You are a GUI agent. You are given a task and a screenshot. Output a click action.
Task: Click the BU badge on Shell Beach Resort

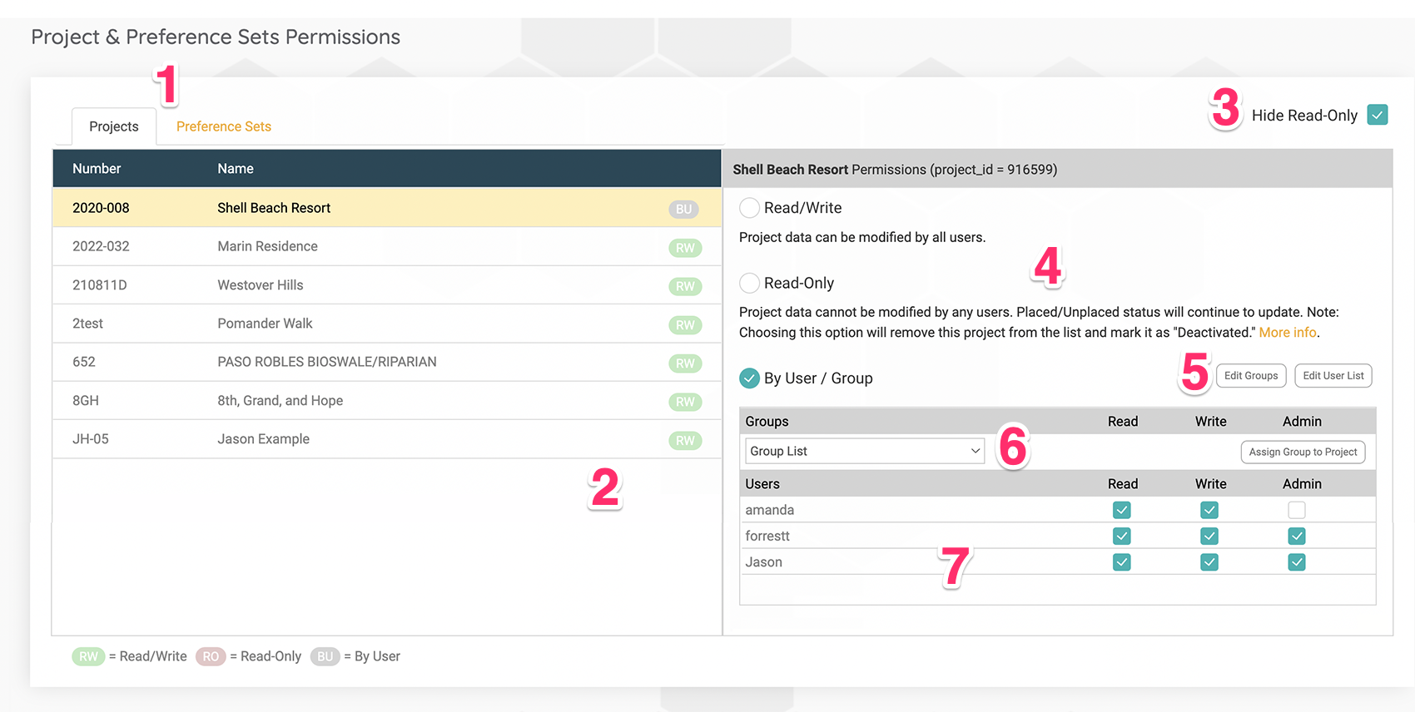[x=684, y=210]
